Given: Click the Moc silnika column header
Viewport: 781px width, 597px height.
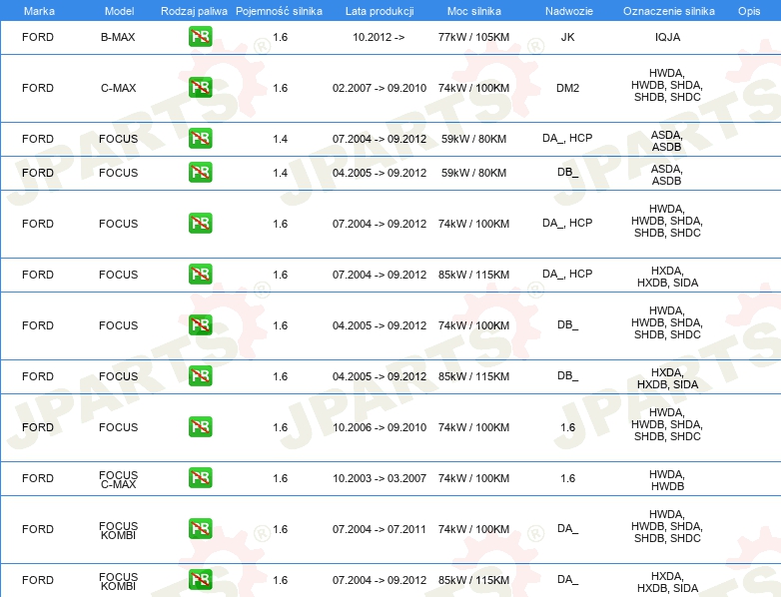Looking at the screenshot, I should pyautogui.click(x=474, y=11).
